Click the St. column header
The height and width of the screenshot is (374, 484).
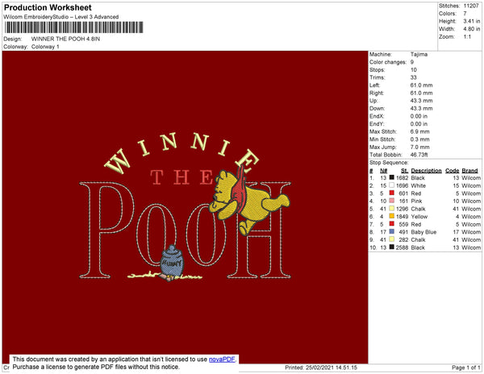pyautogui.click(x=404, y=171)
